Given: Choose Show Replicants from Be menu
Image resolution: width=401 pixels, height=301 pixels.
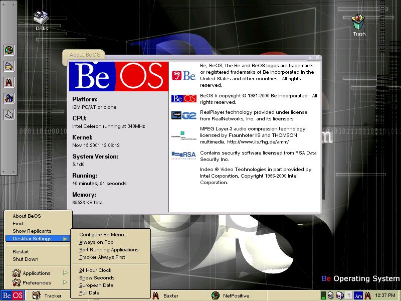Looking at the screenshot, I should (x=32, y=231).
